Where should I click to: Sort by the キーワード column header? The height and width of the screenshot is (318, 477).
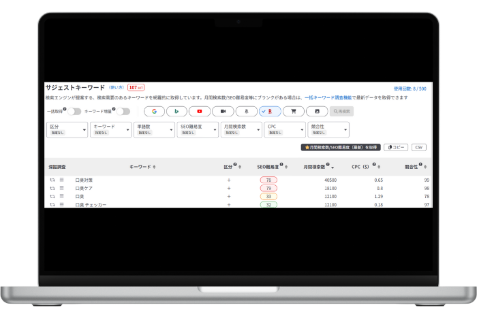(x=142, y=166)
